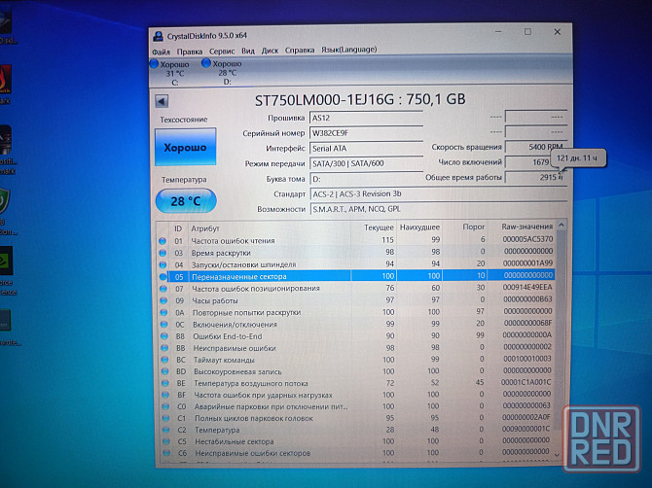
Task: Click the Стандарт field ACS-2 | ACS-3 Revision 3b
Action: point(439,194)
